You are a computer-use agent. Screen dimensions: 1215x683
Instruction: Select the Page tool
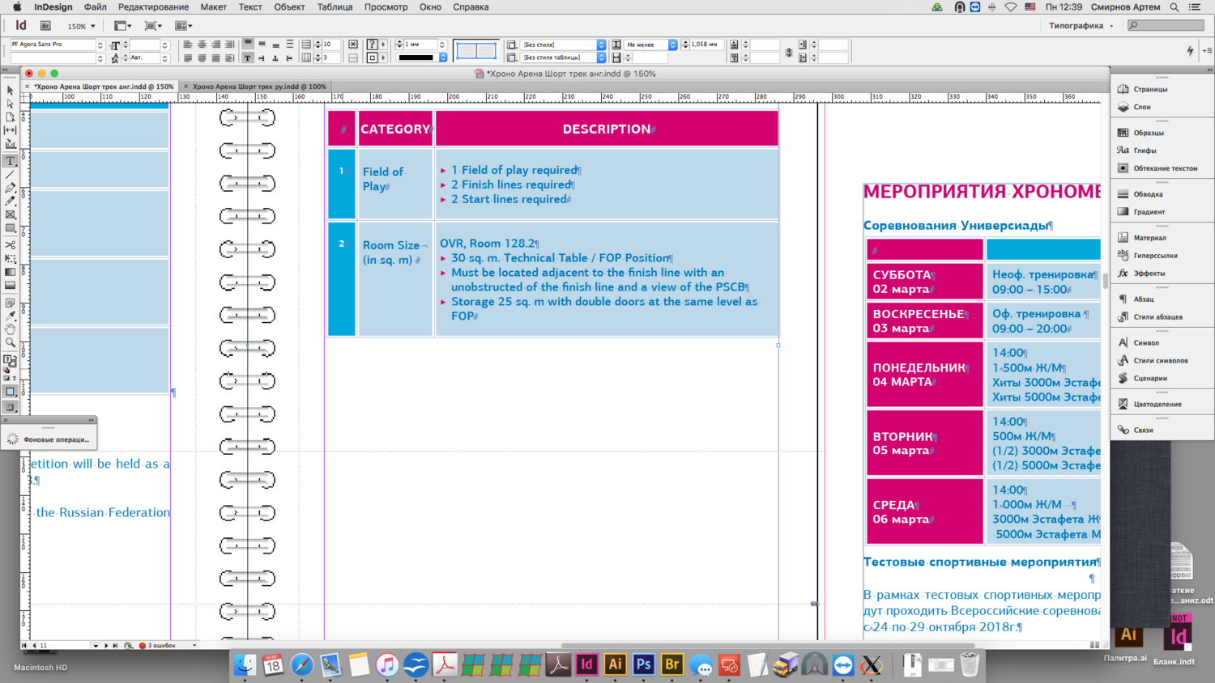(11, 117)
